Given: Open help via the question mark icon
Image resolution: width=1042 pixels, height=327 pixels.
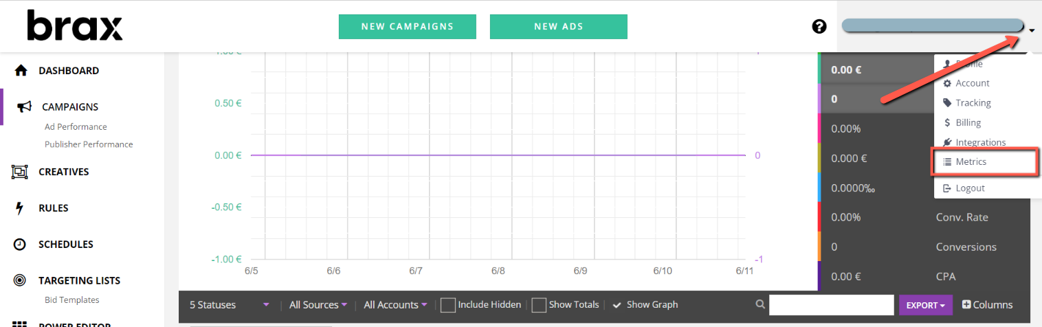Looking at the screenshot, I should point(819,27).
